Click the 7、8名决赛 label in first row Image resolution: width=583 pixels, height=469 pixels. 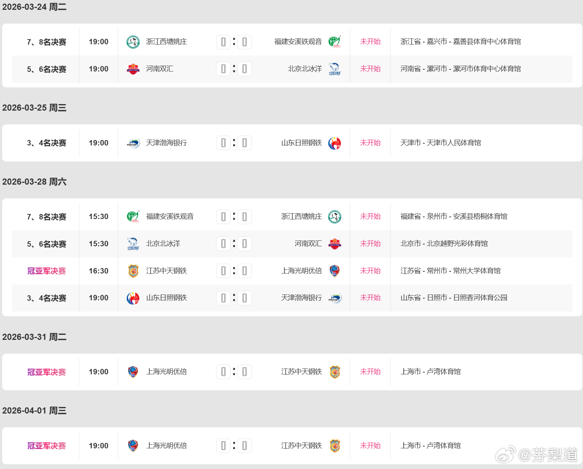(46, 41)
